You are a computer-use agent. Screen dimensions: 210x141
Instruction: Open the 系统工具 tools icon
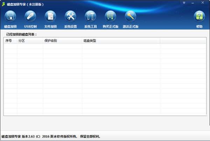tap(90, 16)
